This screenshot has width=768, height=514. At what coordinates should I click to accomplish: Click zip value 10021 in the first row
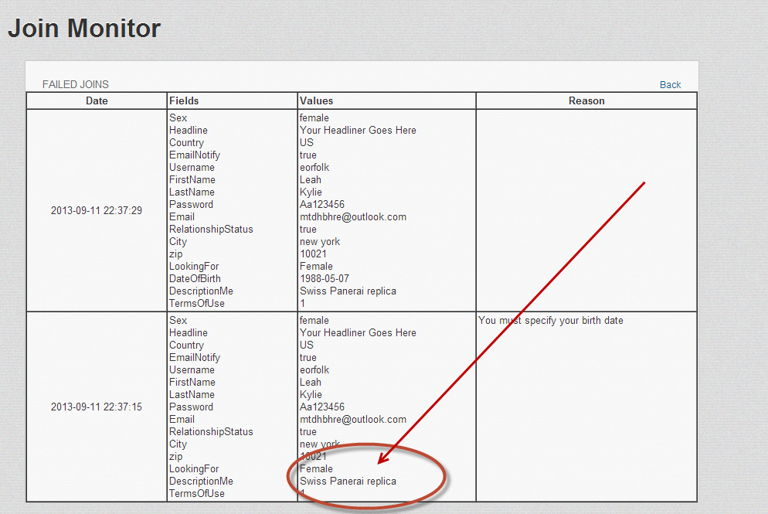click(x=313, y=254)
